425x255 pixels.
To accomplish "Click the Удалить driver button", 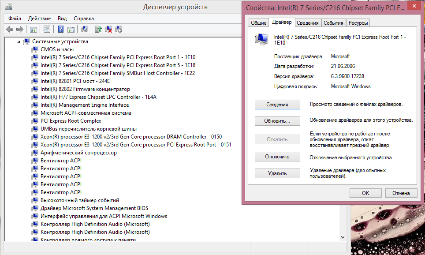I will (277, 173).
